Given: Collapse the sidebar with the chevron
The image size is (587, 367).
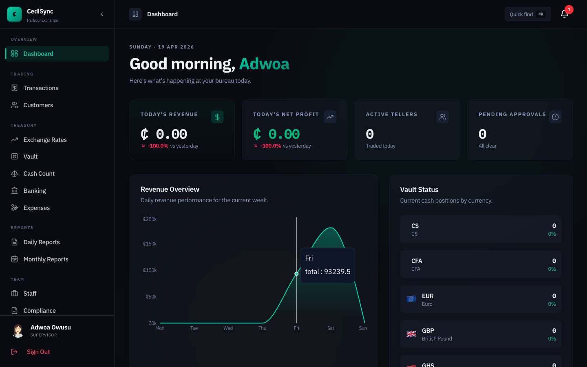Looking at the screenshot, I should click(x=102, y=14).
